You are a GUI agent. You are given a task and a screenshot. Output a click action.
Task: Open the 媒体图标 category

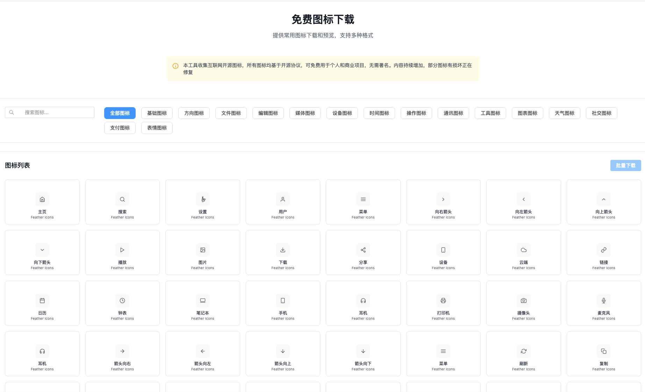(305, 113)
